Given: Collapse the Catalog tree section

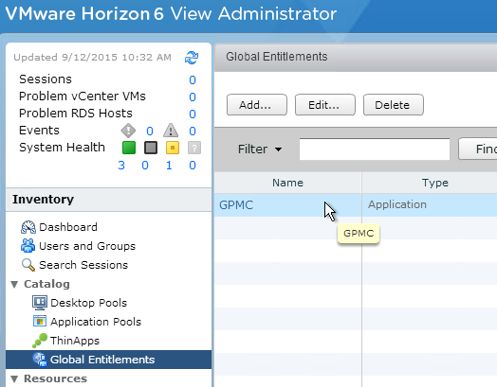Looking at the screenshot, I should coord(14,284).
